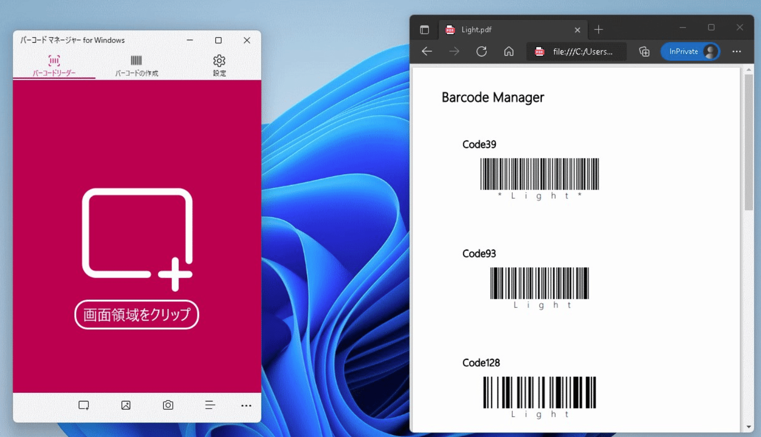Click the browser back arrow
This screenshot has width=761, height=437.
pos(427,51)
